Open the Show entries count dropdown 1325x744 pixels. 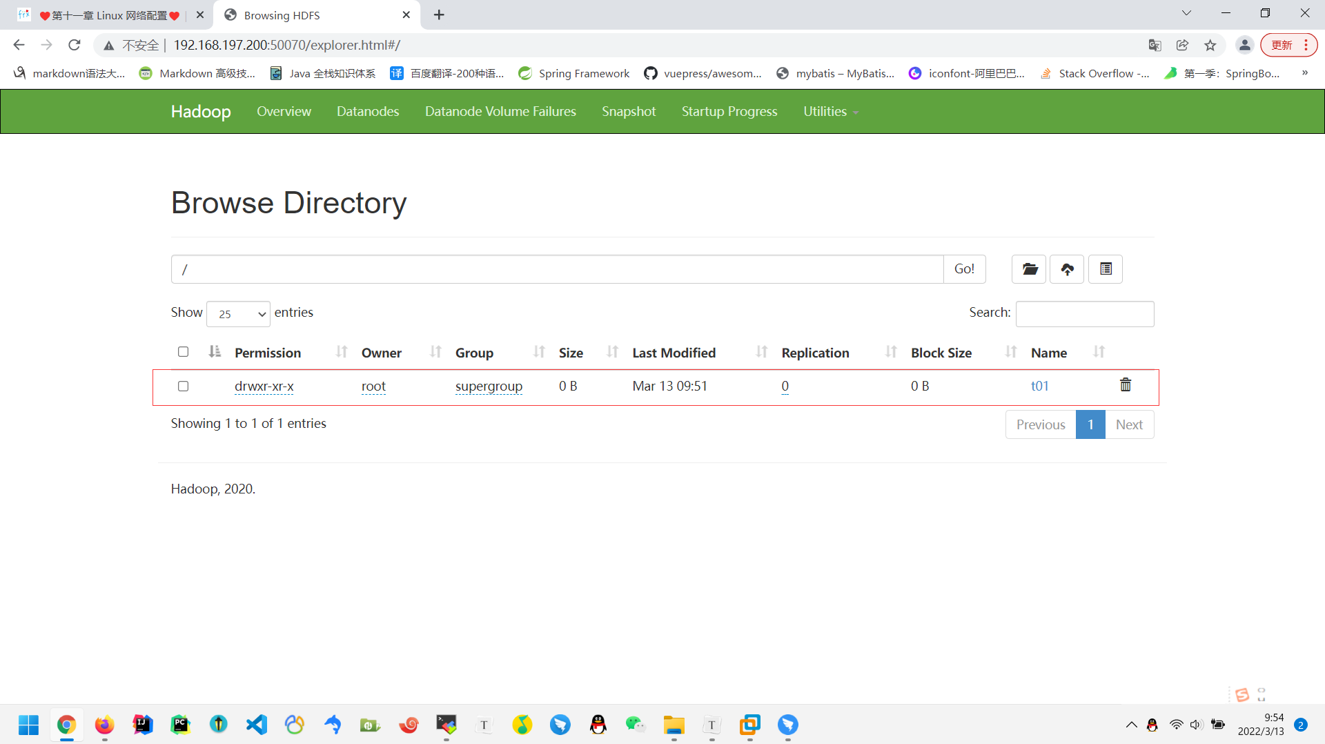[x=238, y=314]
